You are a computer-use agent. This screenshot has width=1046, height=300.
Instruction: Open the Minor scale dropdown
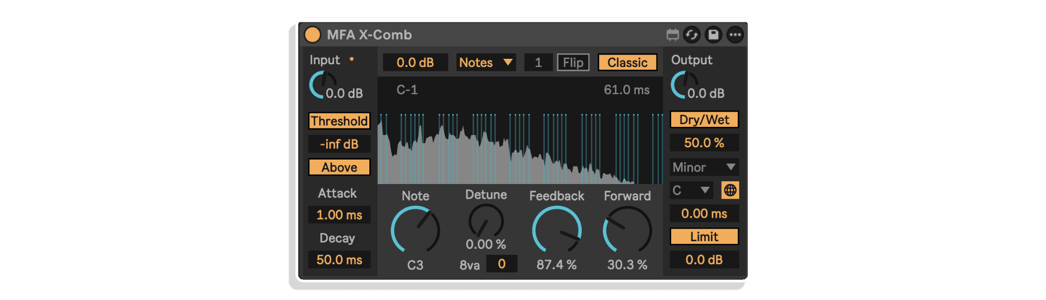[x=704, y=167]
